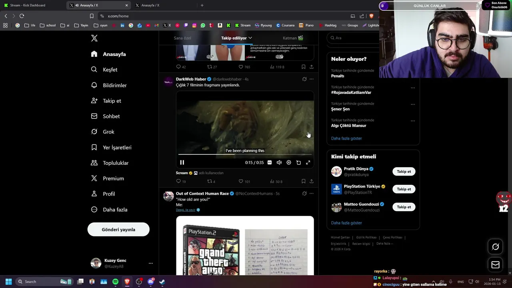This screenshot has height=288, width=512.
Task: Go to Anasayfa in the sidebar
Action: pos(108,54)
